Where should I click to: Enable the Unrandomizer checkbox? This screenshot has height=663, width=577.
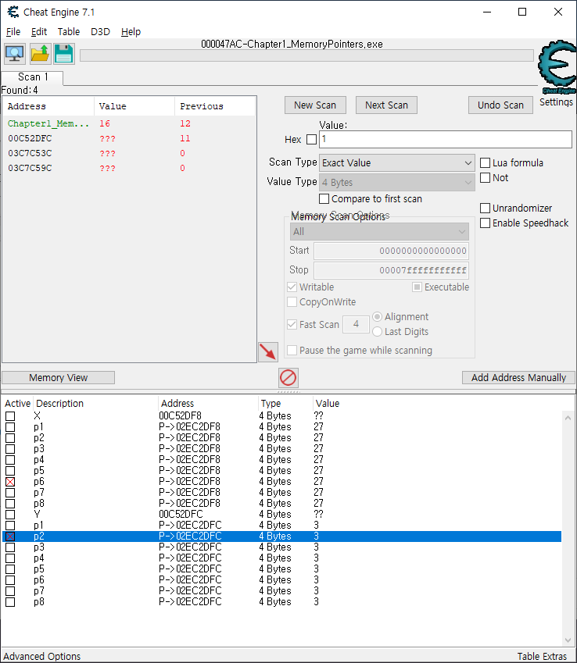tap(486, 208)
